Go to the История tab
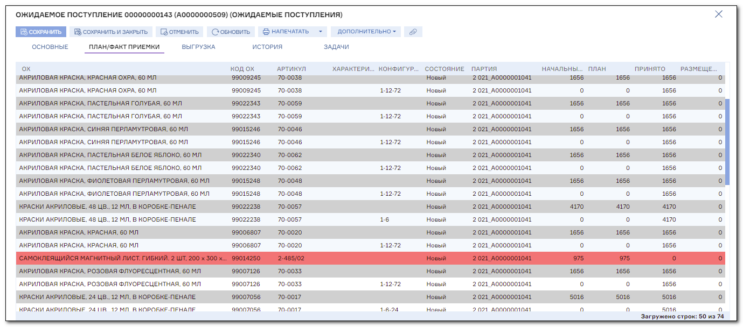The image size is (743, 327). [x=267, y=47]
